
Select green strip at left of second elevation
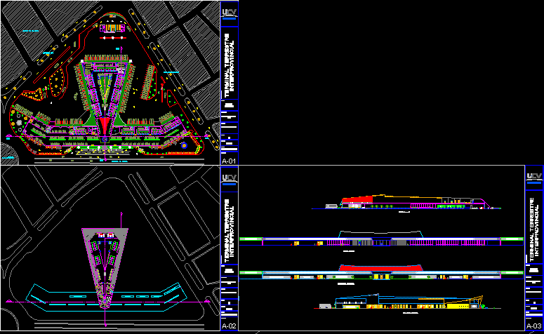(x=250, y=239)
